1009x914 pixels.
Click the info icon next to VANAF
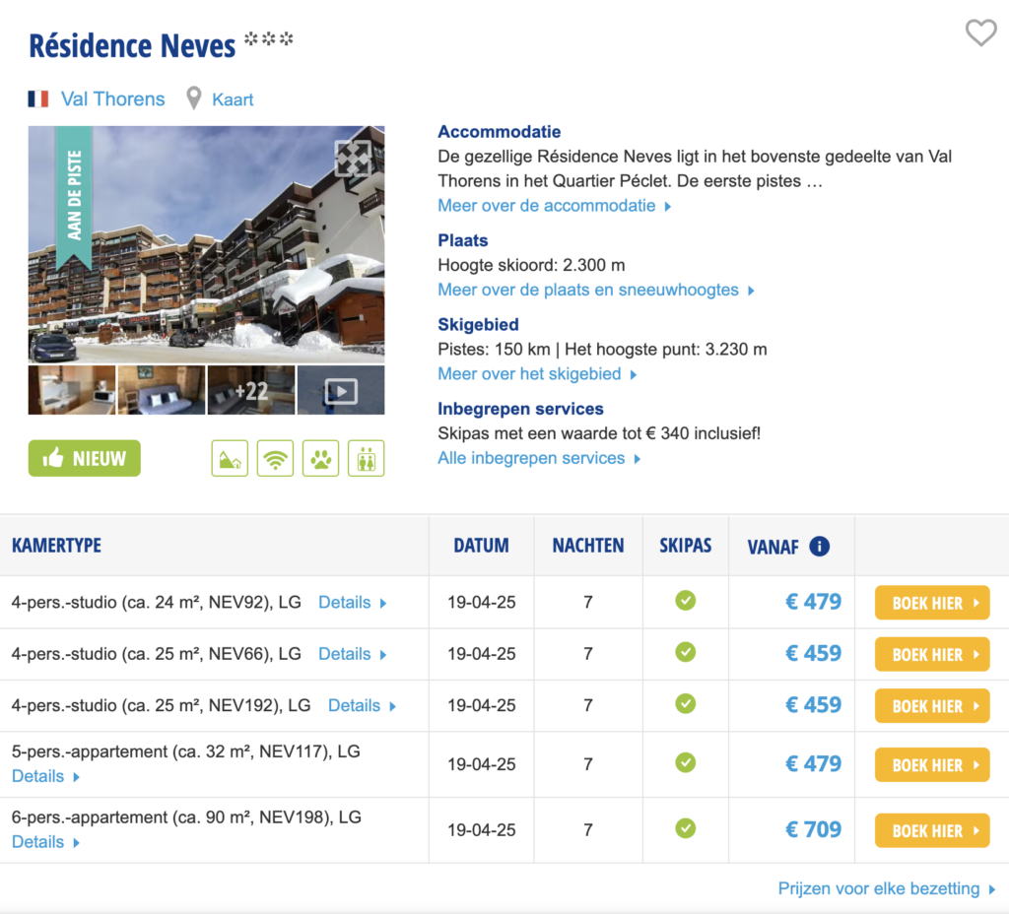(819, 546)
